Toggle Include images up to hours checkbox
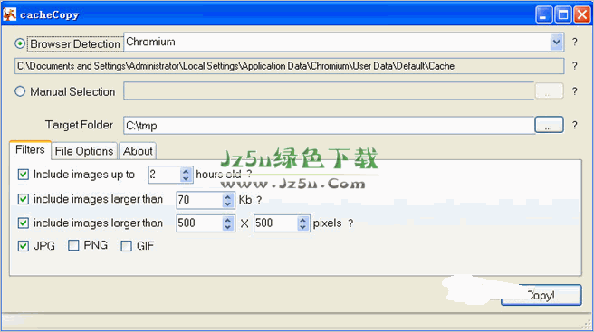594x332 pixels. [24, 175]
